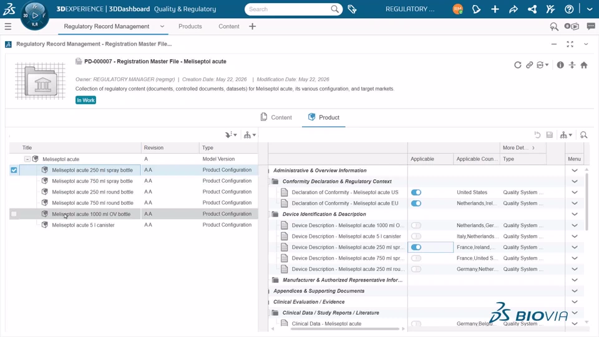599x337 pixels.
Task: Open menu chevron for Declaration of Conformity US
Action: coord(574,192)
